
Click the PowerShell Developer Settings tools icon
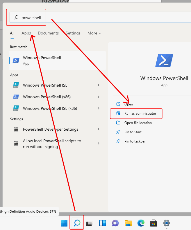pyautogui.click(x=16, y=129)
